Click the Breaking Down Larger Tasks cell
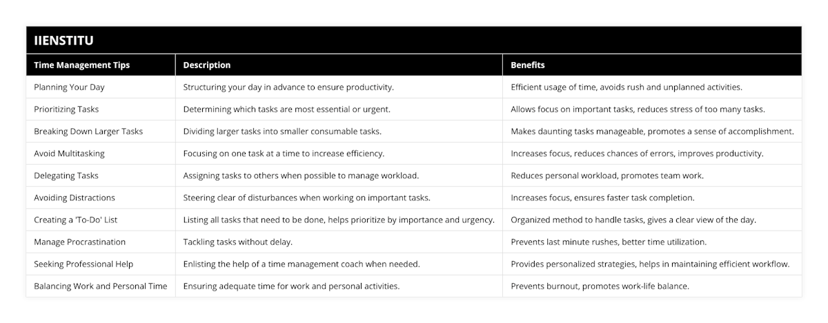Image resolution: width=828 pixels, height=323 pixels. tap(88, 132)
